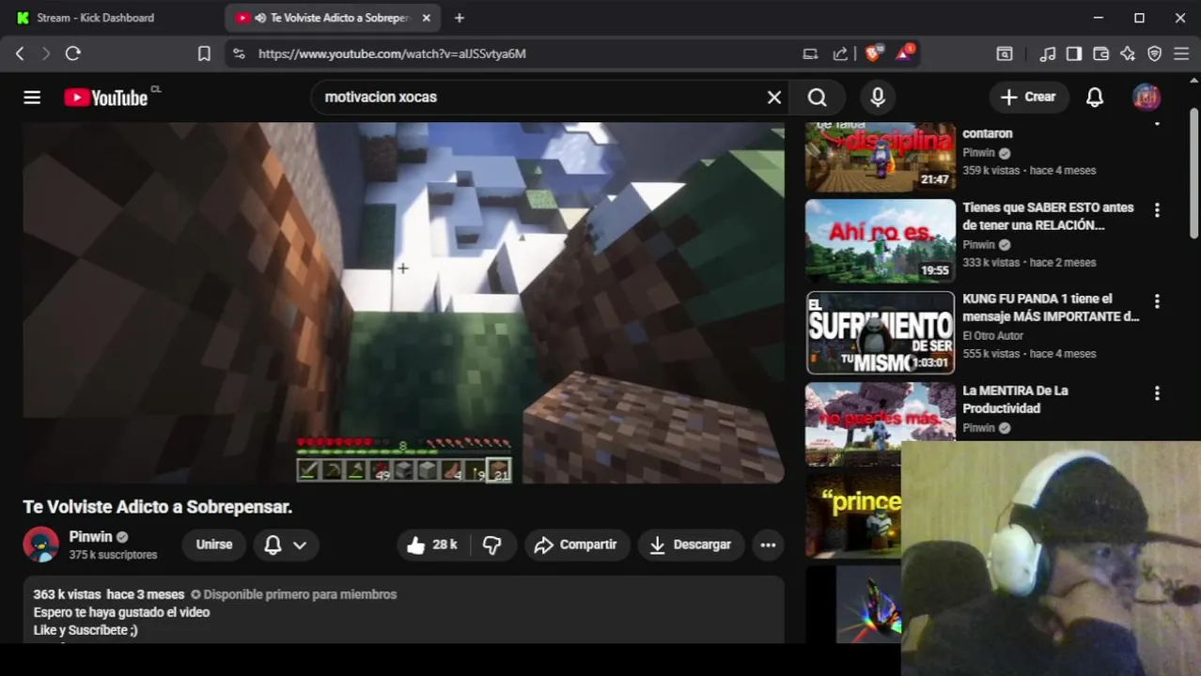Open Brave Rewards triangle icon

[x=904, y=54]
